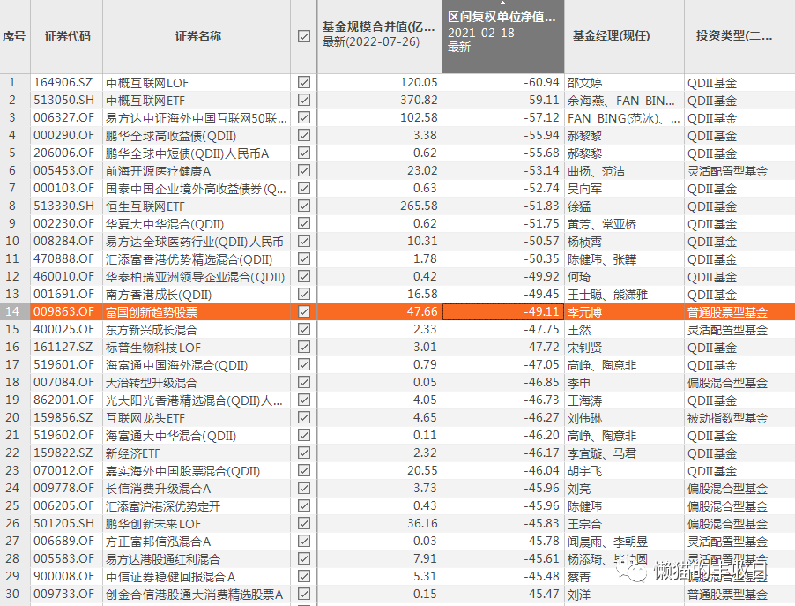Screen dimensions: 795x606
Task: Click fund manager 刘洋
Action: click(579, 595)
